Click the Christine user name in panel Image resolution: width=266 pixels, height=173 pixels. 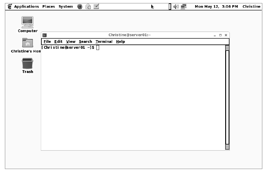point(251,6)
